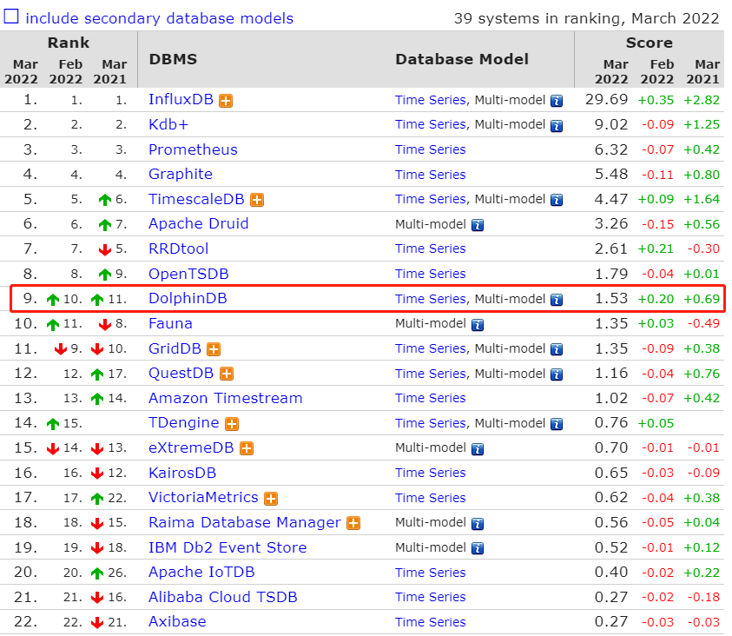This screenshot has width=732, height=636.
Task: Click the multi-model info icon in DolphinDB row
Action: [557, 300]
